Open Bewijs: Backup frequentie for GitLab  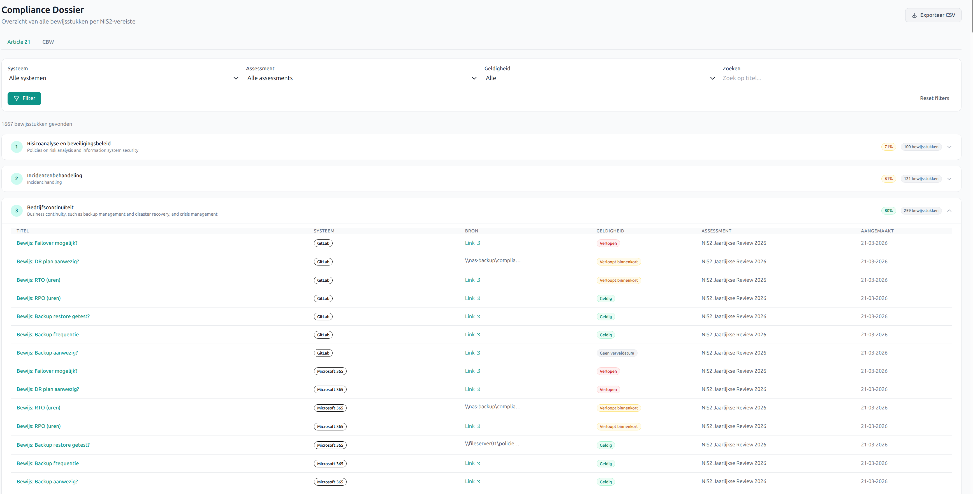click(48, 335)
